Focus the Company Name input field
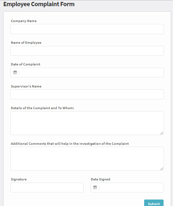 tap(87, 29)
